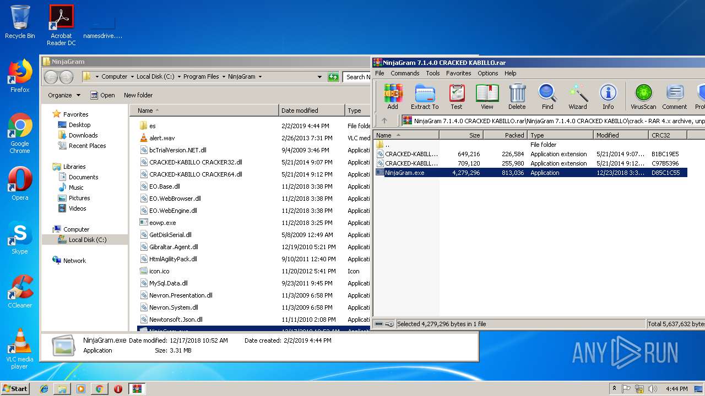Click the volume icon in system tray
This screenshot has height=396, width=705.
[653, 389]
